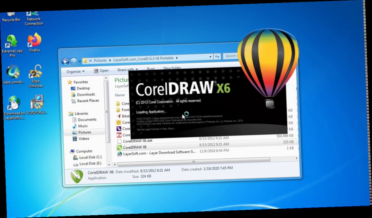Go forward in the Explorer window

tap(74, 61)
